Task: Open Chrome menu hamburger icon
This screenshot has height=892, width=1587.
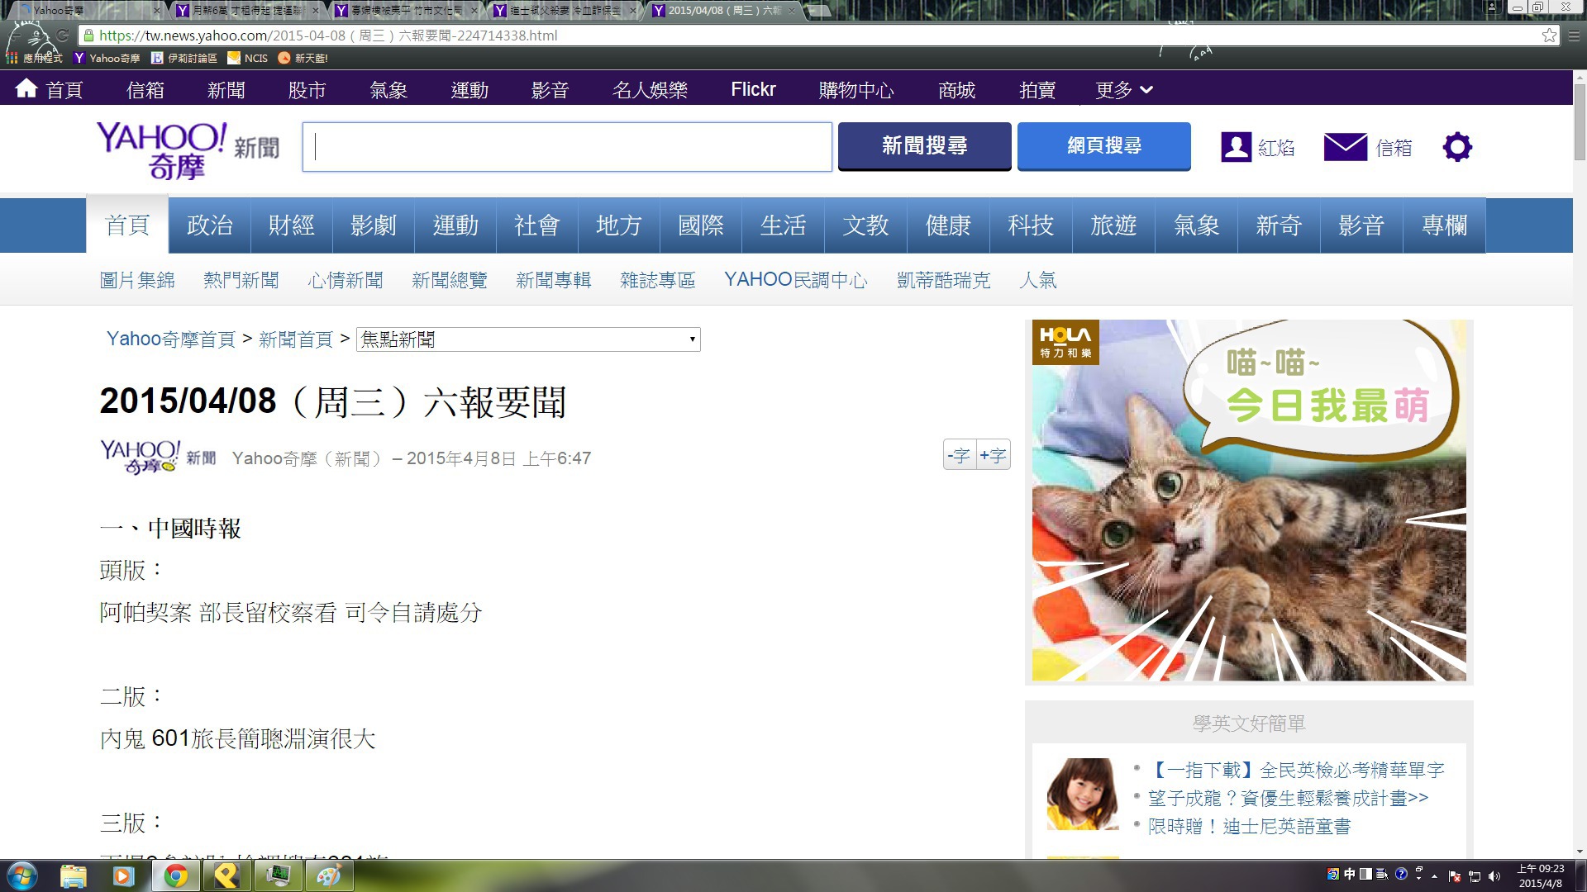Action: coord(1574,36)
